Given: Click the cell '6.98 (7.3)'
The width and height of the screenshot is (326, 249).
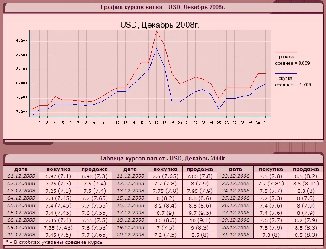Looking at the screenshot, I should tap(95, 176).
